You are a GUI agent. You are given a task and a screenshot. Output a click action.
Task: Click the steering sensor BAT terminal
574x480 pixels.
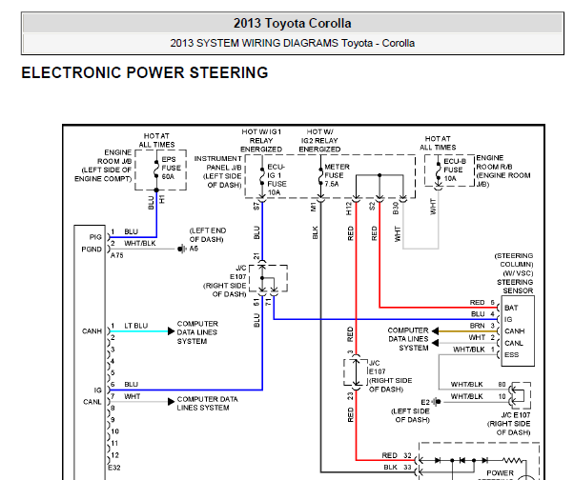511,308
